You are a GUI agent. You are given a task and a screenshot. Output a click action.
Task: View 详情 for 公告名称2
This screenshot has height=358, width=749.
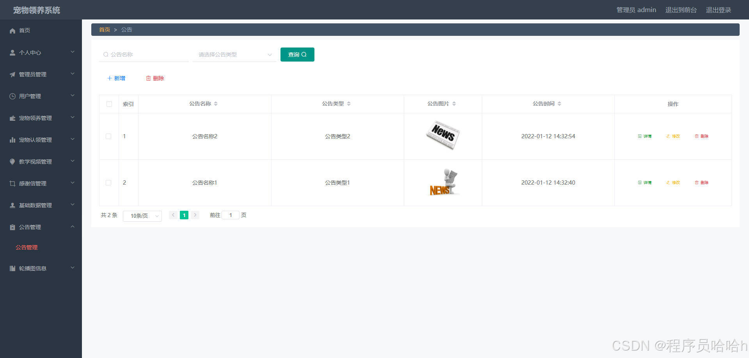644,136
